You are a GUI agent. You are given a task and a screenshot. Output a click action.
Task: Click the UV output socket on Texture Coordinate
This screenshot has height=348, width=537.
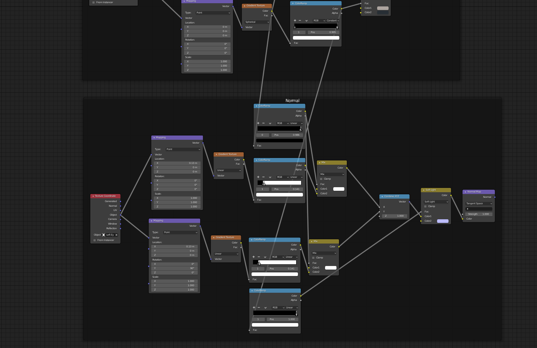[x=121, y=210]
